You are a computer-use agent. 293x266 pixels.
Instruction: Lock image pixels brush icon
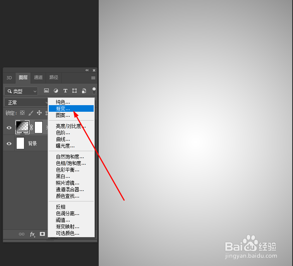coord(31,113)
